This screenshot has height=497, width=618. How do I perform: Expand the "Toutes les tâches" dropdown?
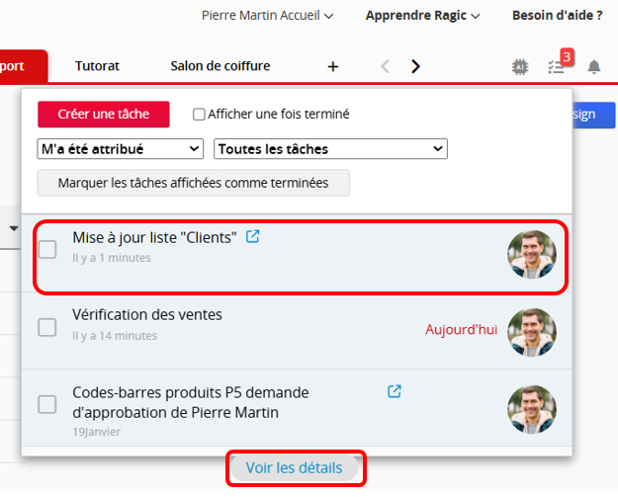pos(330,149)
